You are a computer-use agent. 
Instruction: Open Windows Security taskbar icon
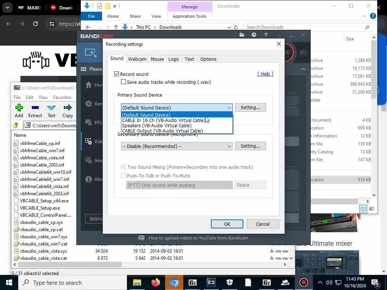point(229,282)
